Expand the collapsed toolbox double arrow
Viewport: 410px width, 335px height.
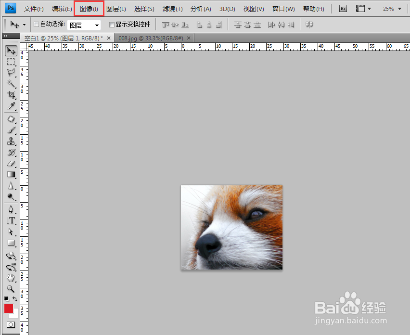[x=5, y=36]
